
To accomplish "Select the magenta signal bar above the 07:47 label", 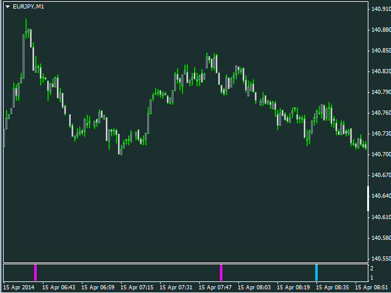I will click(221, 273).
